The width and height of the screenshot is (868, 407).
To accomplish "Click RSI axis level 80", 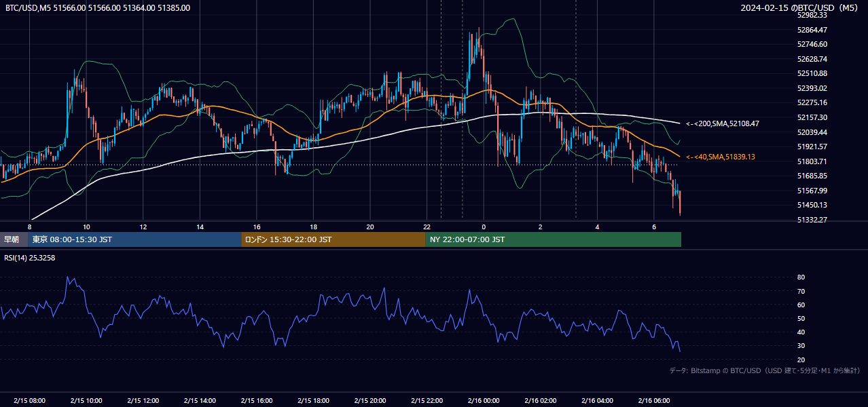I will click(x=801, y=277).
